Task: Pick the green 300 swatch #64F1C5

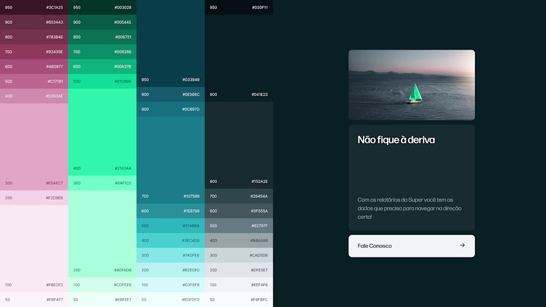Action: (102, 183)
